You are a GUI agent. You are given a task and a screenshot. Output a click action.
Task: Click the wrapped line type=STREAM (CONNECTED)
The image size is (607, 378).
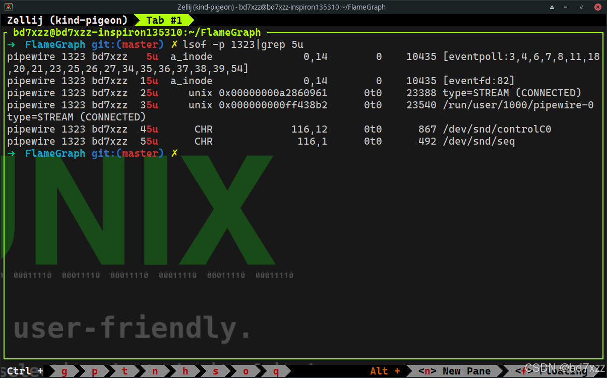77,117
